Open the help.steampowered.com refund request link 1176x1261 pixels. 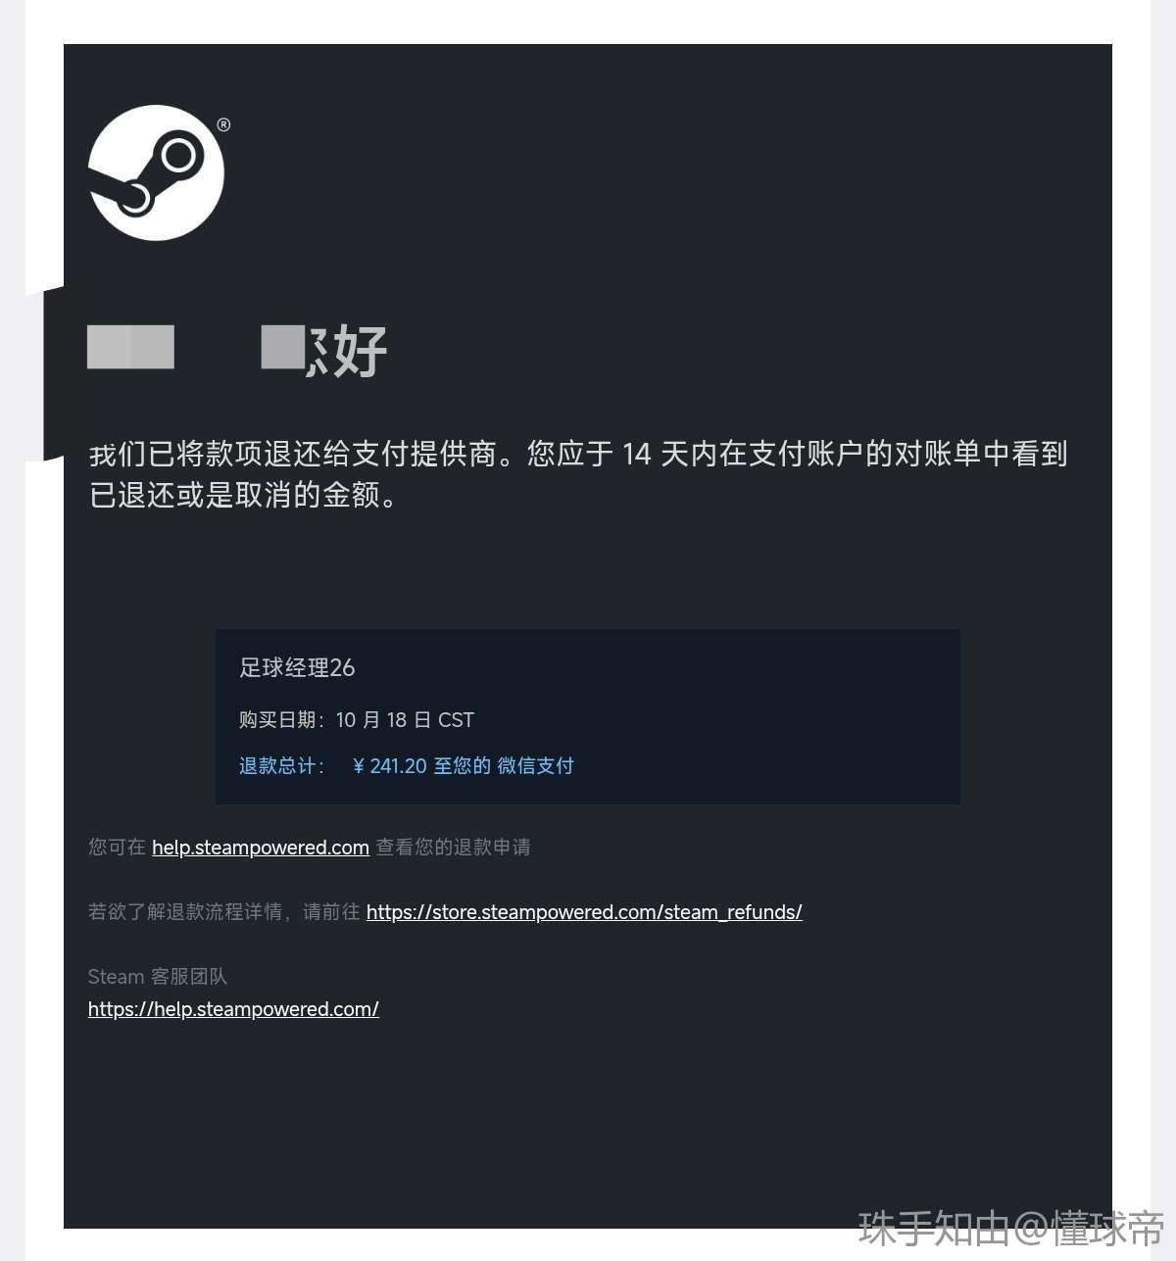pyautogui.click(x=261, y=848)
